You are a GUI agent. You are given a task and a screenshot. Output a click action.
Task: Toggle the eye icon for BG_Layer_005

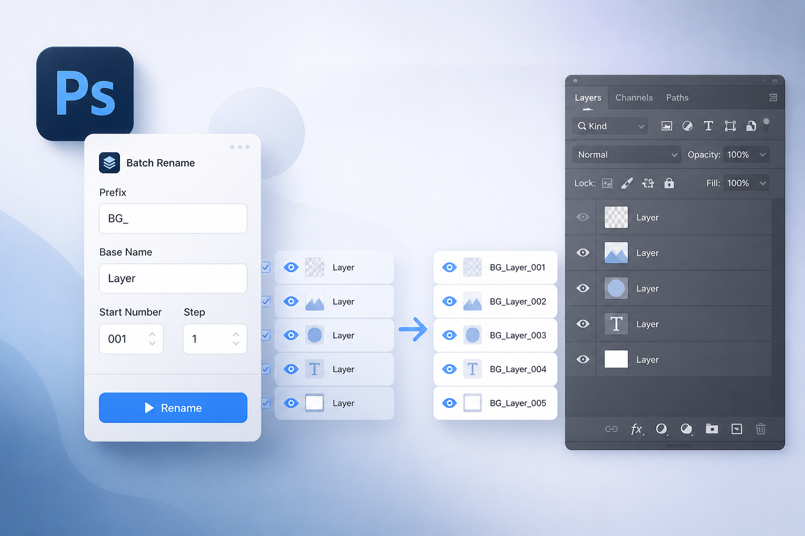(449, 403)
